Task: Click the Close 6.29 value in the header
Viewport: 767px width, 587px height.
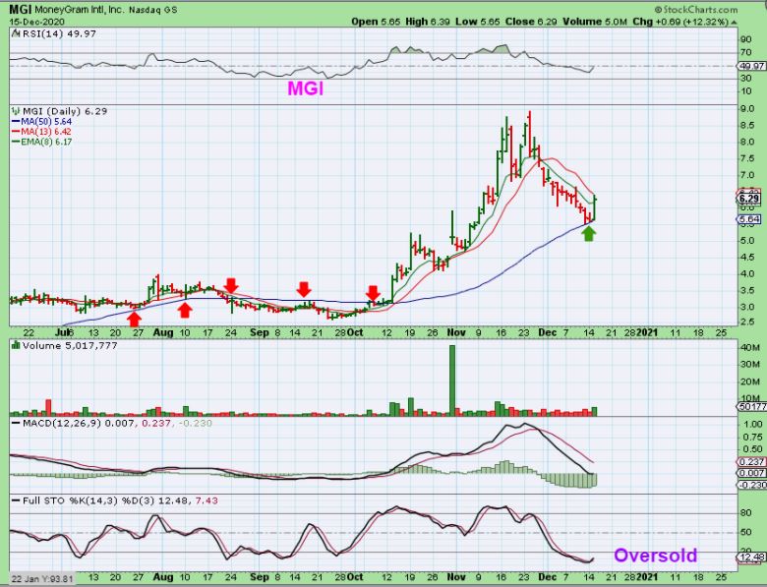Action: point(531,22)
